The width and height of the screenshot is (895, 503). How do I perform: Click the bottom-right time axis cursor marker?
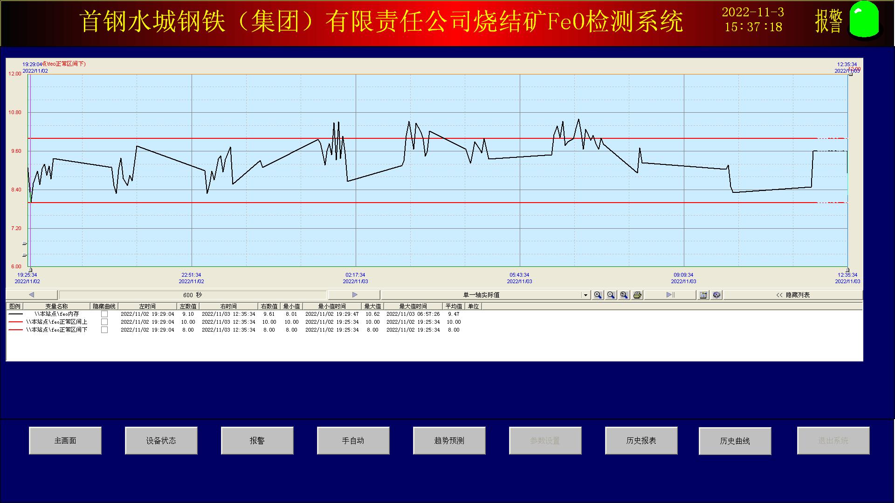(847, 270)
